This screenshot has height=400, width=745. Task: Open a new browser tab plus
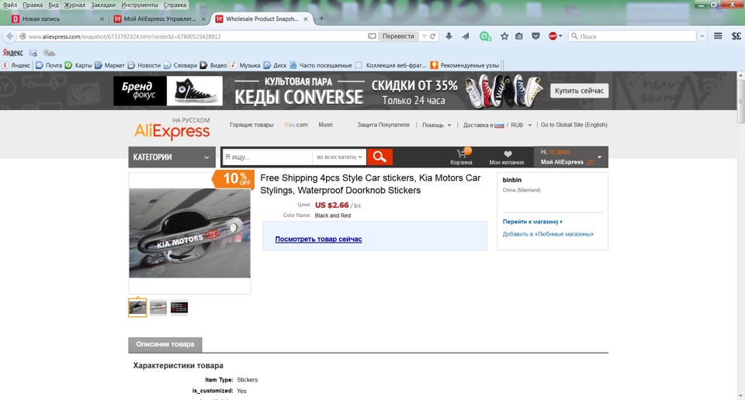point(321,19)
